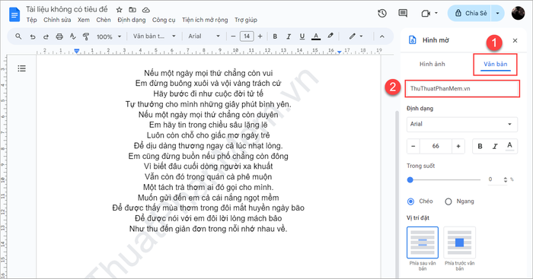Click the Chia sẻ share button
Image resolution: width=533 pixels, height=279 pixels.
point(471,13)
